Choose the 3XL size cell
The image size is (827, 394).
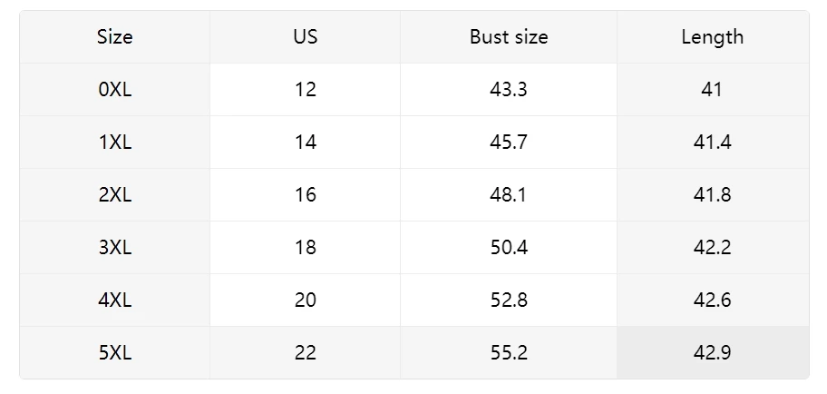[115, 247]
